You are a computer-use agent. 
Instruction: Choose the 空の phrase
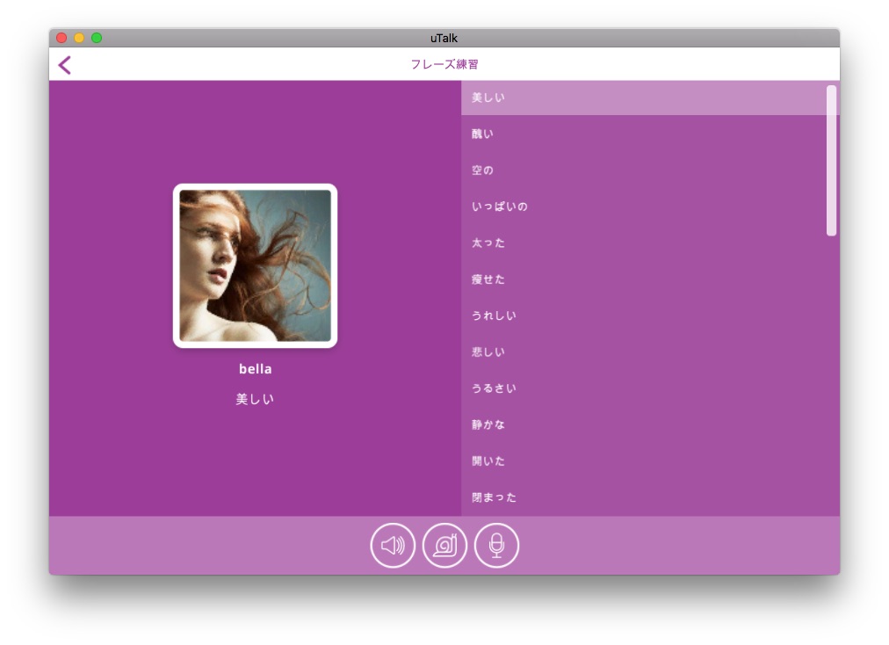tap(483, 170)
